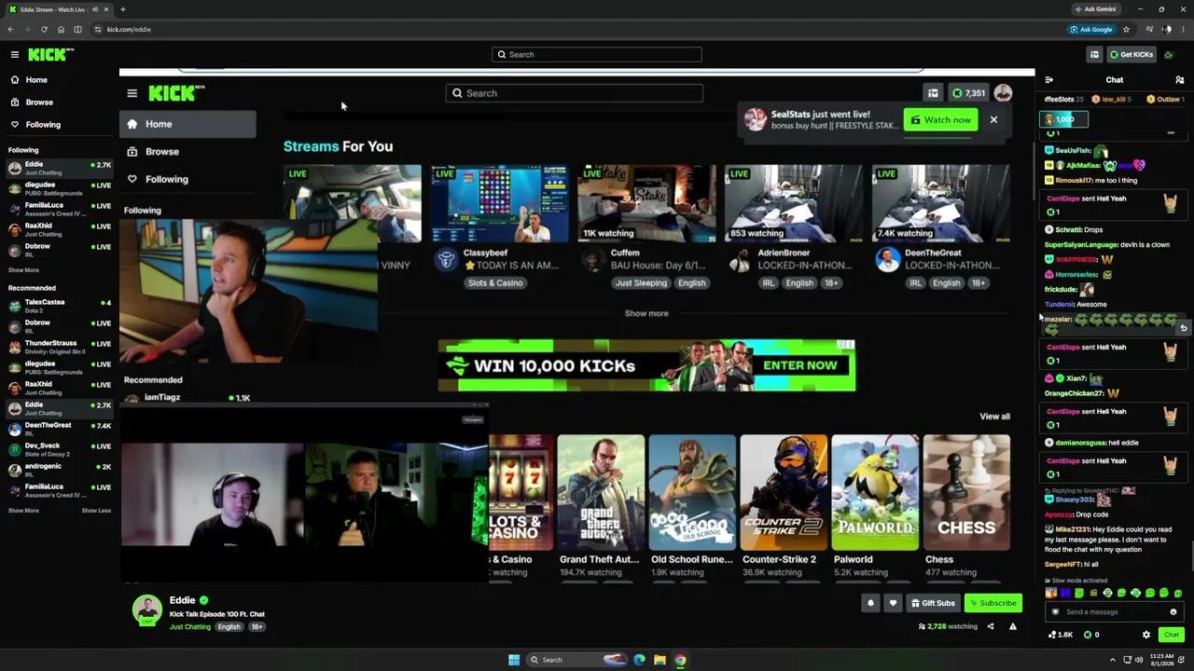The height and width of the screenshot is (671, 1194).
Task: Show less recommended channels
Action: (96, 511)
